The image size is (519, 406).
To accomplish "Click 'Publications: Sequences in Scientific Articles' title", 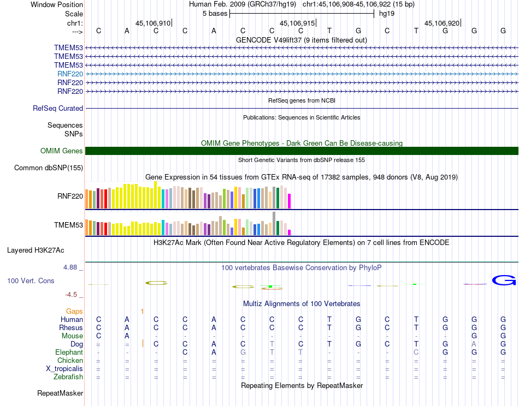I will click(302, 117).
